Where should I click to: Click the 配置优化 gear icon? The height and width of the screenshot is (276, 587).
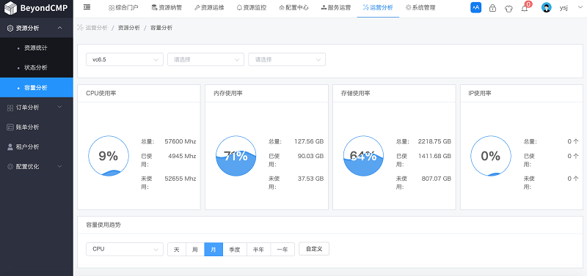pos(10,167)
